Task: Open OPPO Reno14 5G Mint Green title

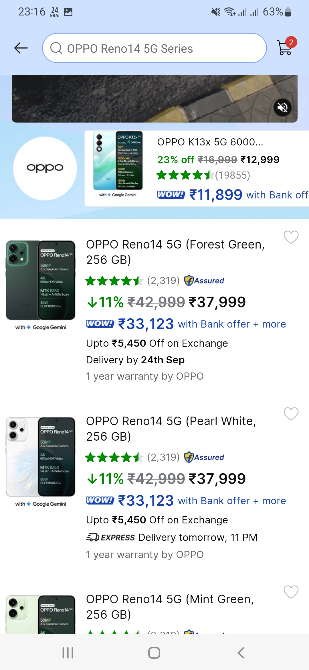Action: [170, 607]
